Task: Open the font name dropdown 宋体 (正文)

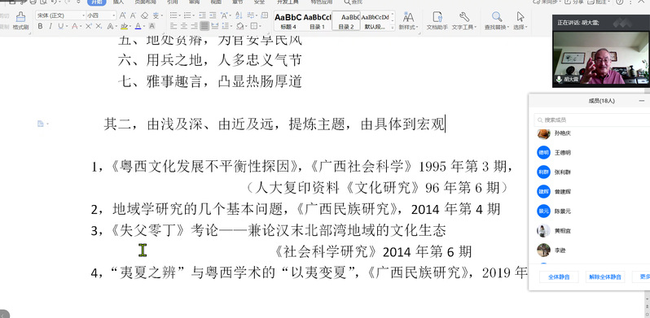Action: coord(60,15)
